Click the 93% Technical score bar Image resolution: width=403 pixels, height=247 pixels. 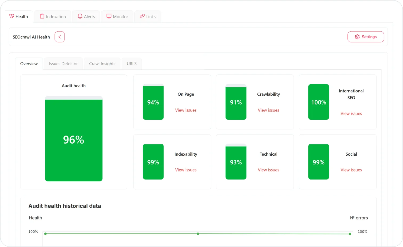(x=236, y=162)
